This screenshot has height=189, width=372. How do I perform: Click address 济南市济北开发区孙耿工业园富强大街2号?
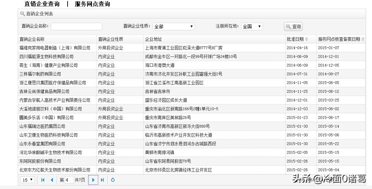tap(184, 74)
